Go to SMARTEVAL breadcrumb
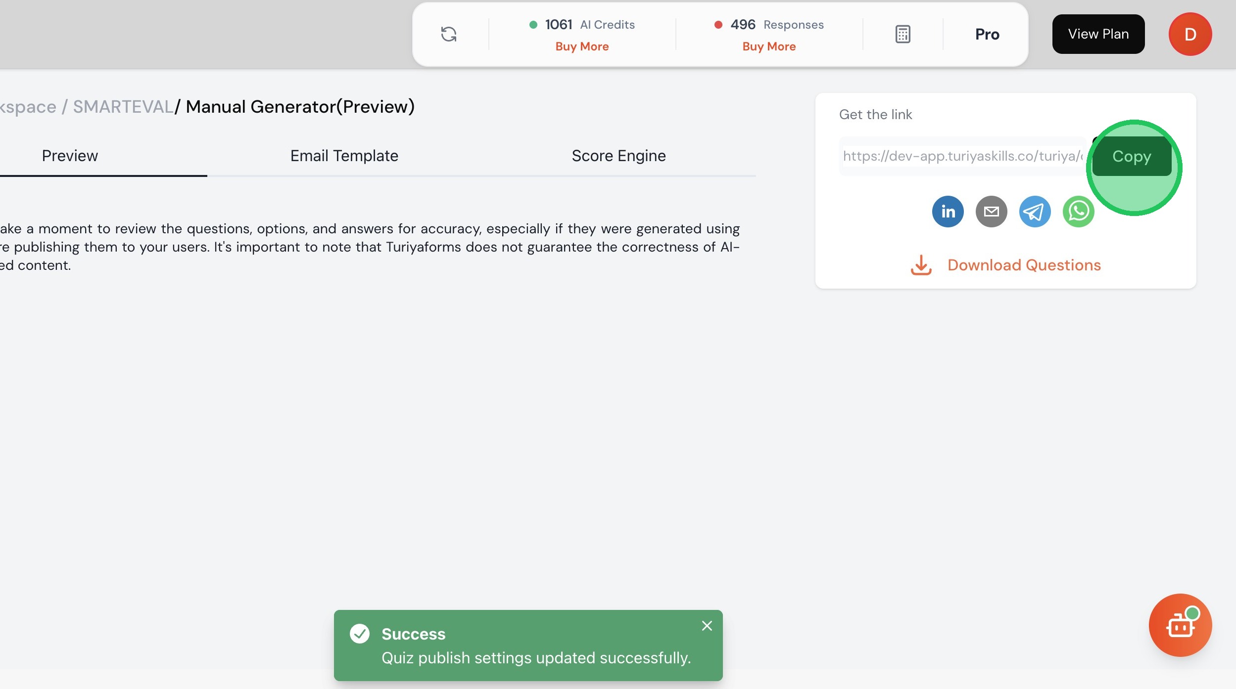Viewport: 1236px width, 689px height. click(123, 107)
